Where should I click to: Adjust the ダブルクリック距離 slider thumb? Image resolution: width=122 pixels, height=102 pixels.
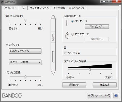(x=90, y=70)
